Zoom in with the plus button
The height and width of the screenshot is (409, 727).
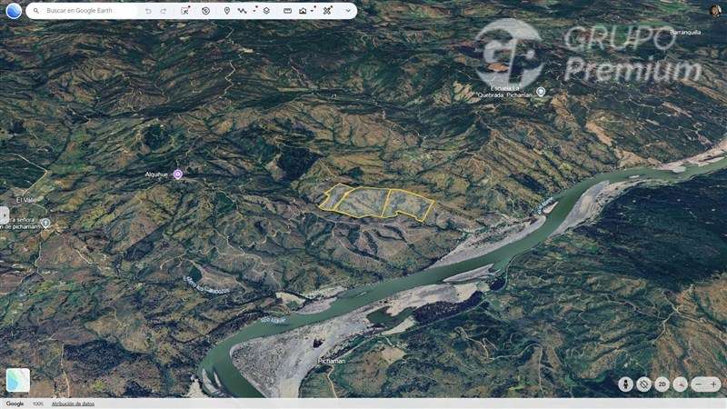[713, 384]
